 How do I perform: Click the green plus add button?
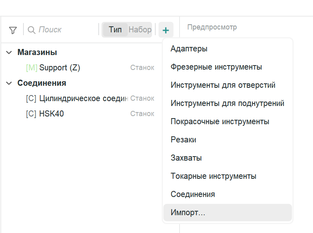[x=166, y=30]
